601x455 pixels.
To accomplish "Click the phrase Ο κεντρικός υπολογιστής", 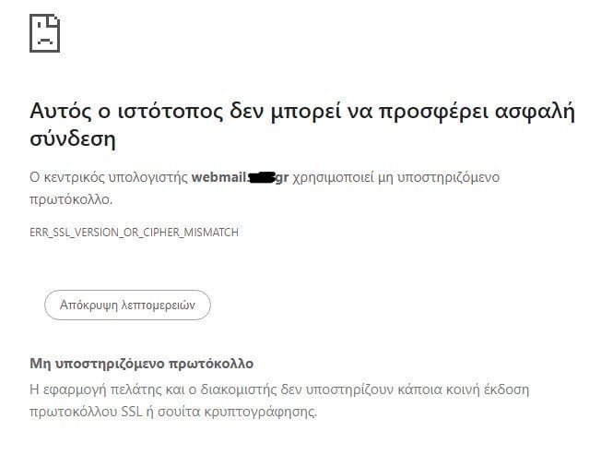I will pyautogui.click(x=109, y=177).
